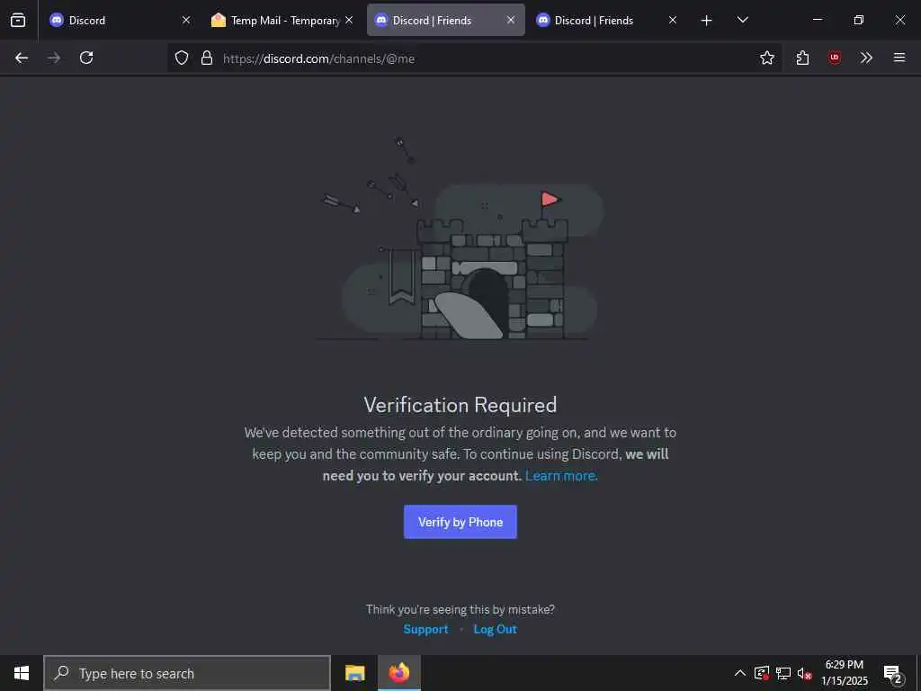Click the tray icon with red dot

click(762, 673)
